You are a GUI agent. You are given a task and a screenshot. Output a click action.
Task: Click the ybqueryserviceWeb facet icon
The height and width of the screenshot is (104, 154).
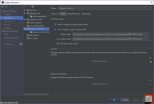(x=31, y=32)
